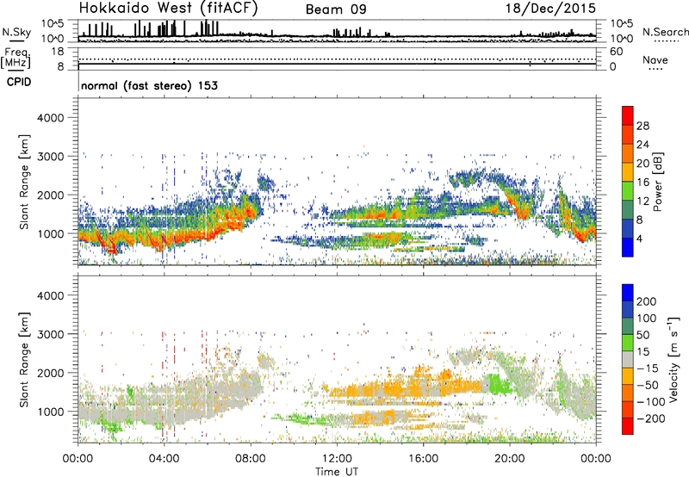Click the dotted line sample under 'N.Search'
Viewport: 689px width, 477px height.
(x=666, y=40)
